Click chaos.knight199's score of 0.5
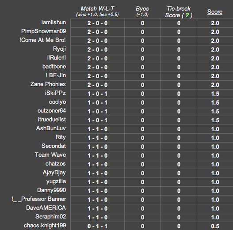This screenshot has height=230, width=233. (215, 226)
